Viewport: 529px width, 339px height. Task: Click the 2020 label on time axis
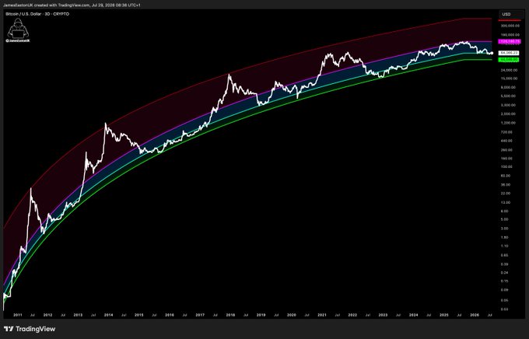coord(292,315)
